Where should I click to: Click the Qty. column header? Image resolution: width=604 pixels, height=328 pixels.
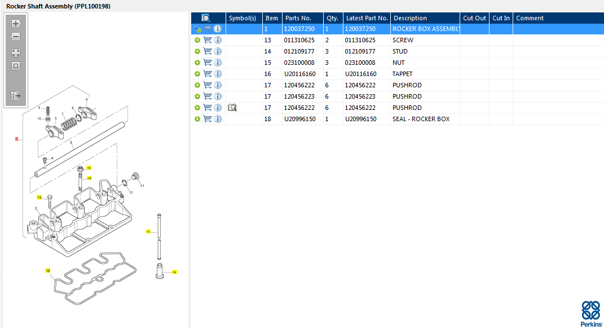click(333, 18)
